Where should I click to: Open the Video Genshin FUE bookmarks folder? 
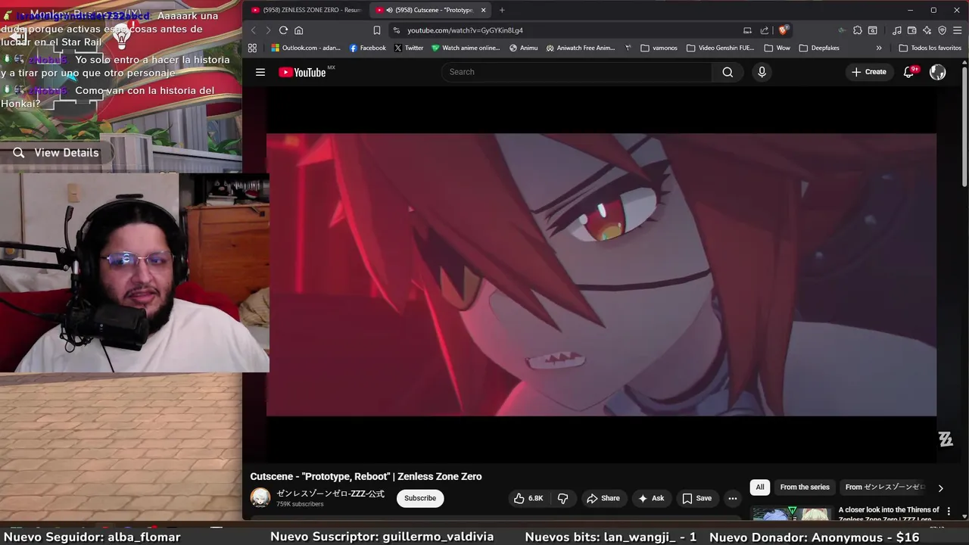click(721, 48)
